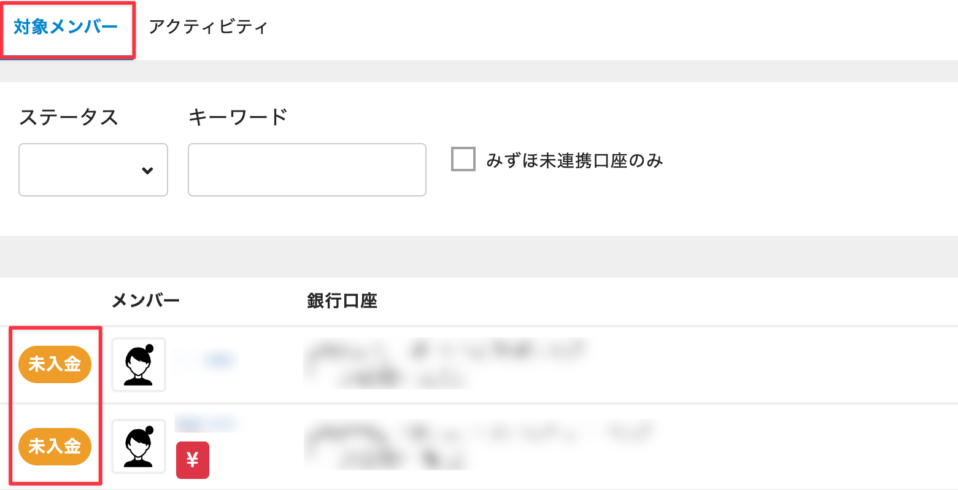Click the ステータス field label

pos(69,117)
